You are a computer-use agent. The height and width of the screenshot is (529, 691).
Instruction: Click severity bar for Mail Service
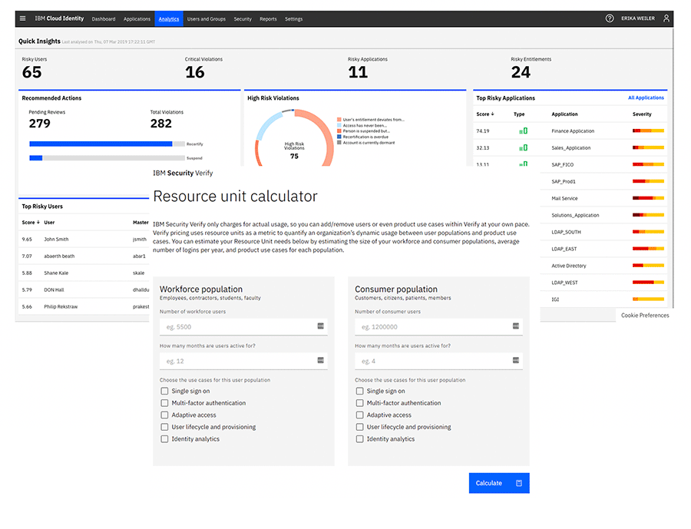pos(648,198)
